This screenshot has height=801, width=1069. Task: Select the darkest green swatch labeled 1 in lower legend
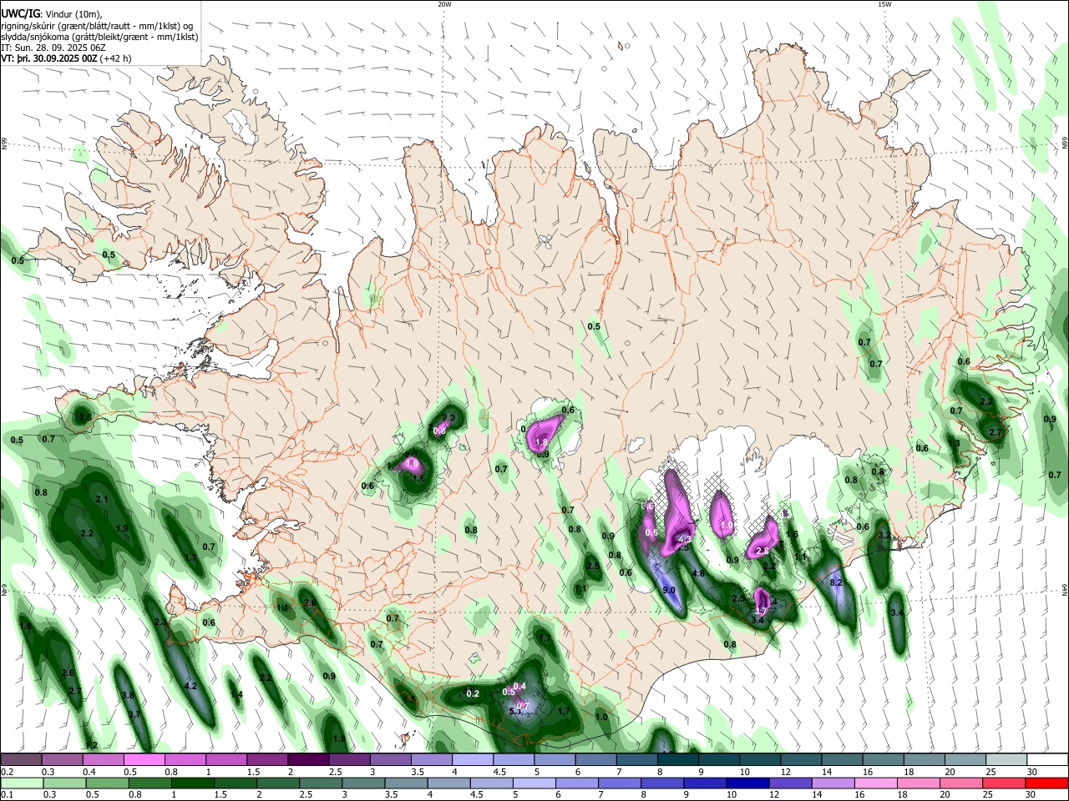[192, 783]
